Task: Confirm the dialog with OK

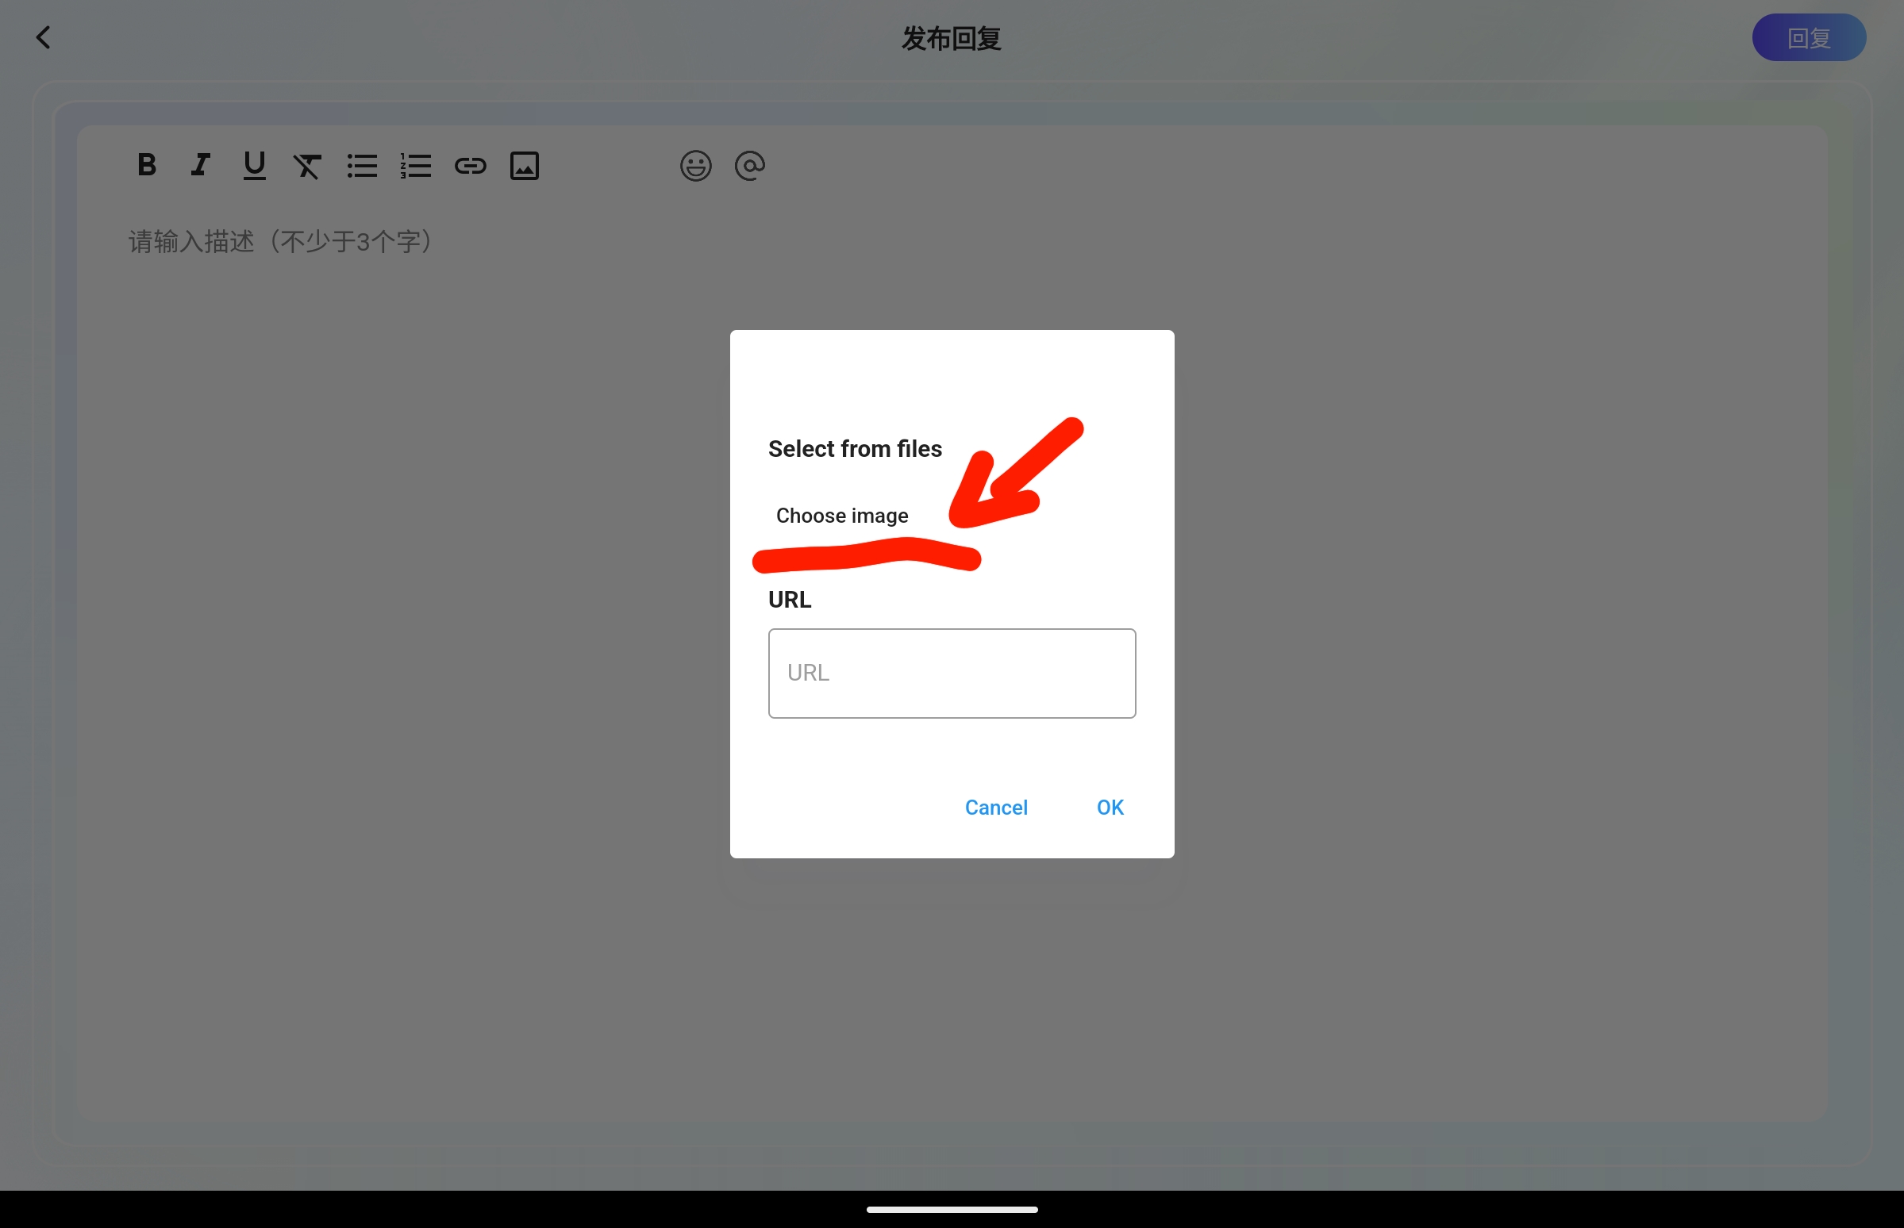Action: tap(1110, 807)
